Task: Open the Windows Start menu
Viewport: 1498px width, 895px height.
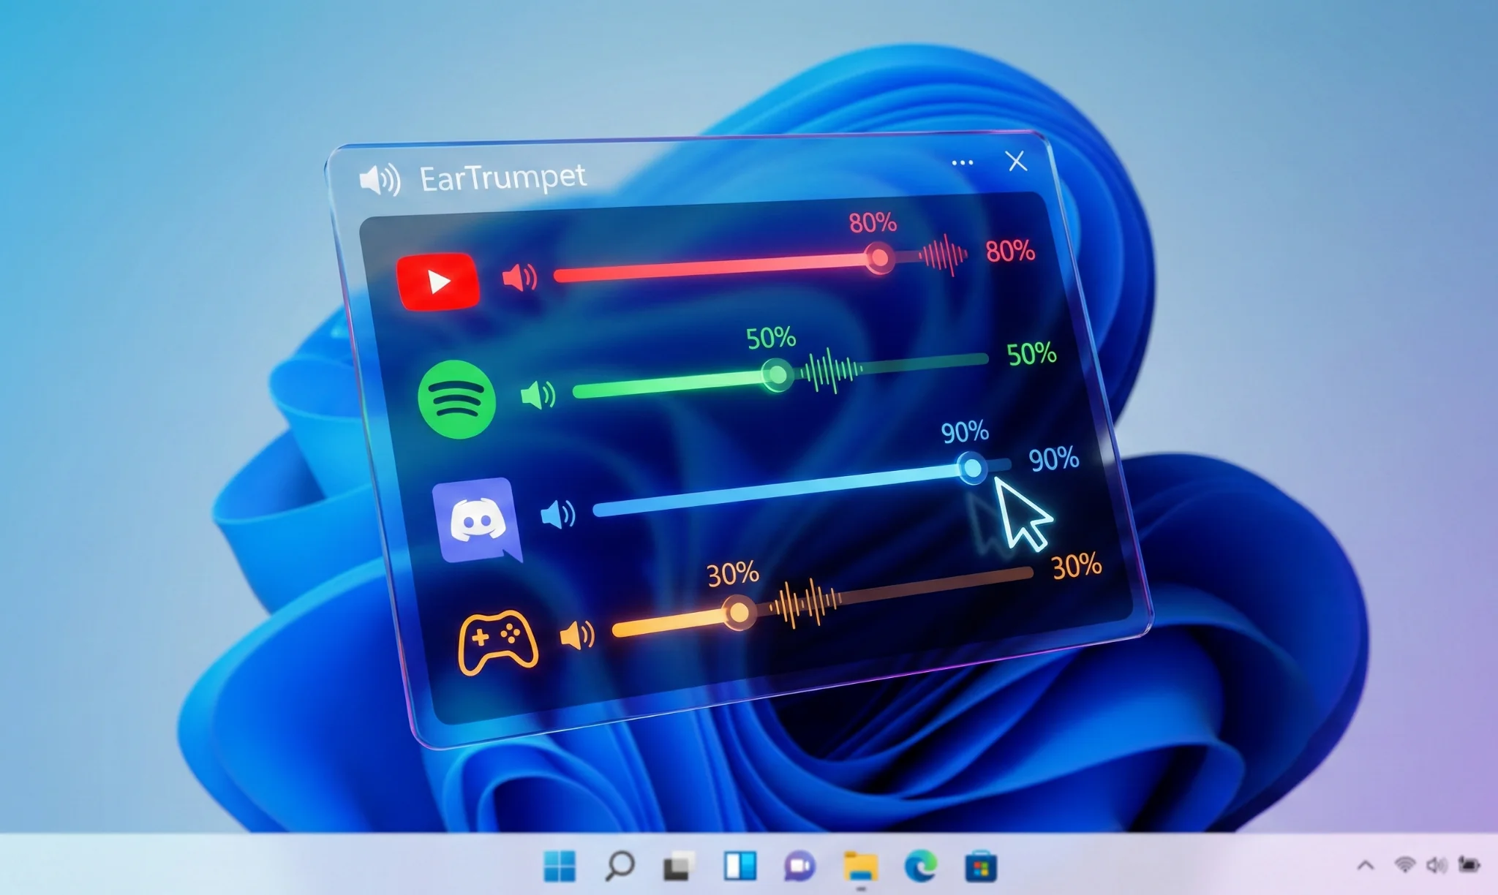Action: (x=560, y=866)
